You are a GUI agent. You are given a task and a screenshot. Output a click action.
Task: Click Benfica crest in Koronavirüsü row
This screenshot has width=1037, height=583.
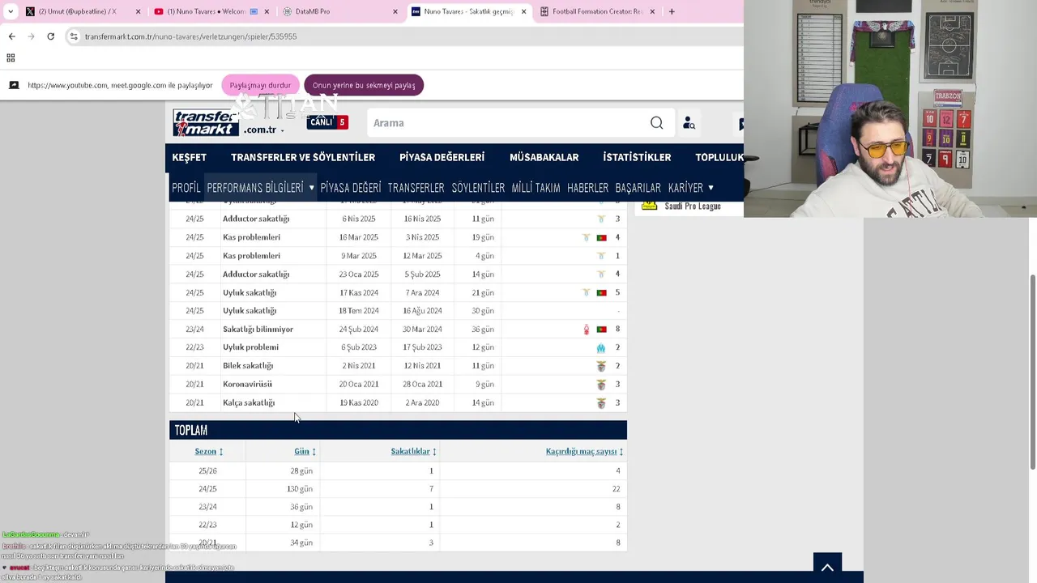[x=601, y=385]
